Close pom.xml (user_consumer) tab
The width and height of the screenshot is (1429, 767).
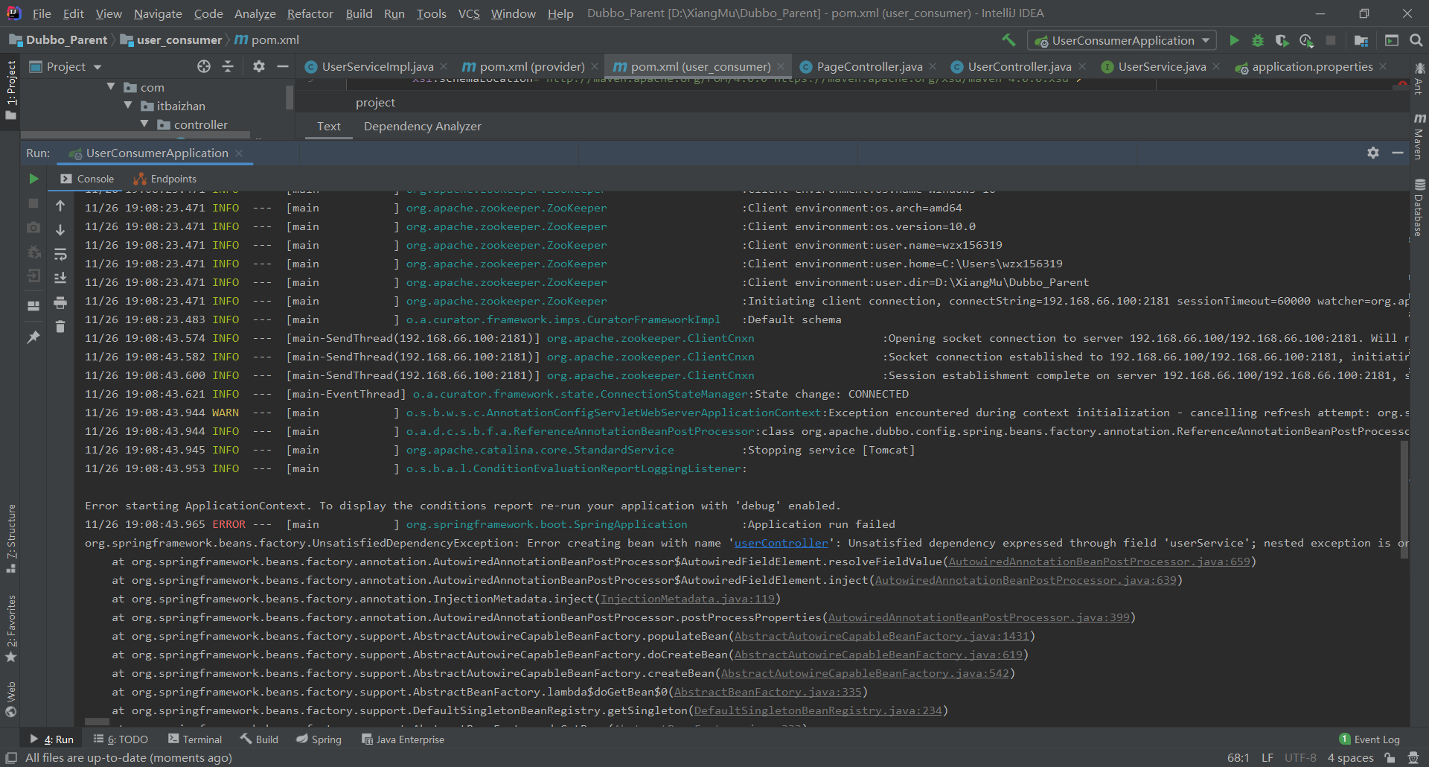781,66
